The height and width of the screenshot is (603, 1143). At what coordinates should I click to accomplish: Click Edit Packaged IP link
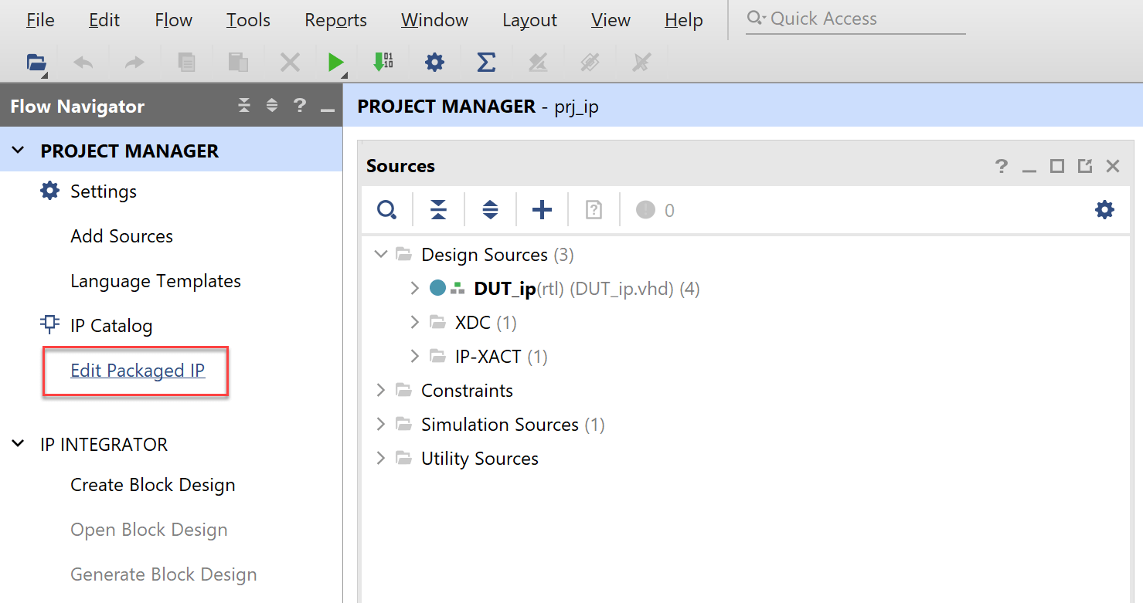[138, 371]
